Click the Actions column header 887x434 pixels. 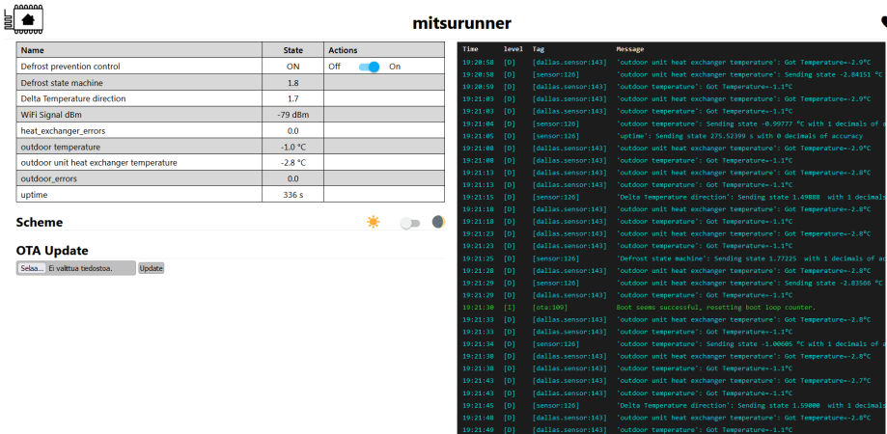(384, 50)
